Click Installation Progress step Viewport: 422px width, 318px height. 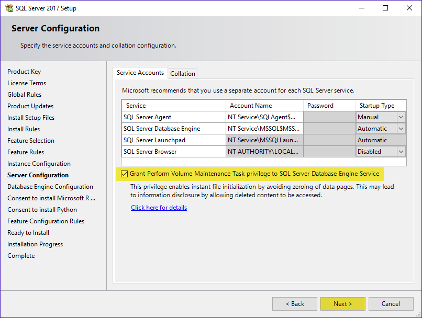tap(35, 244)
